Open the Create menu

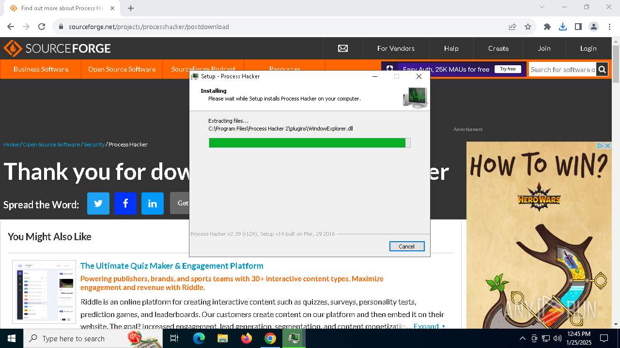[498, 48]
